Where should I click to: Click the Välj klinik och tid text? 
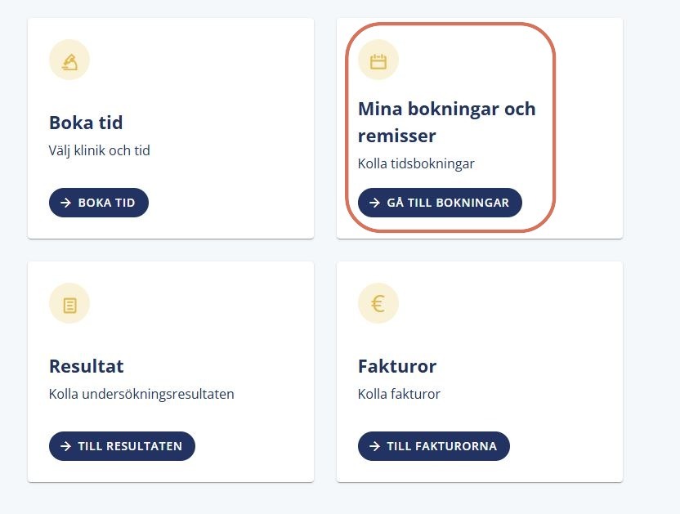100,150
